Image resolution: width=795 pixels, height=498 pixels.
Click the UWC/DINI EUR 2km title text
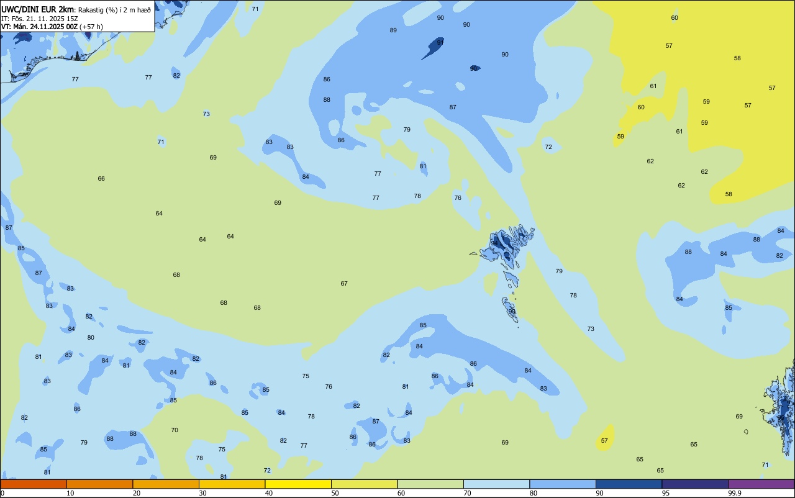pyautogui.click(x=38, y=9)
